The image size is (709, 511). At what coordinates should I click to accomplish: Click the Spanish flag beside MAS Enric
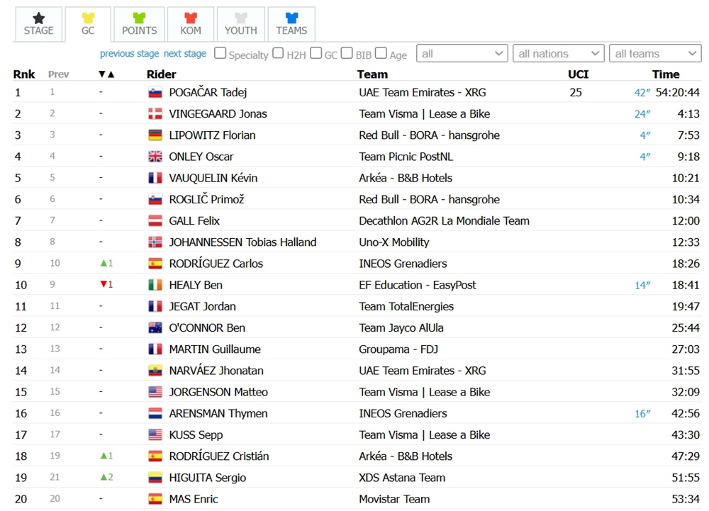coord(155,499)
